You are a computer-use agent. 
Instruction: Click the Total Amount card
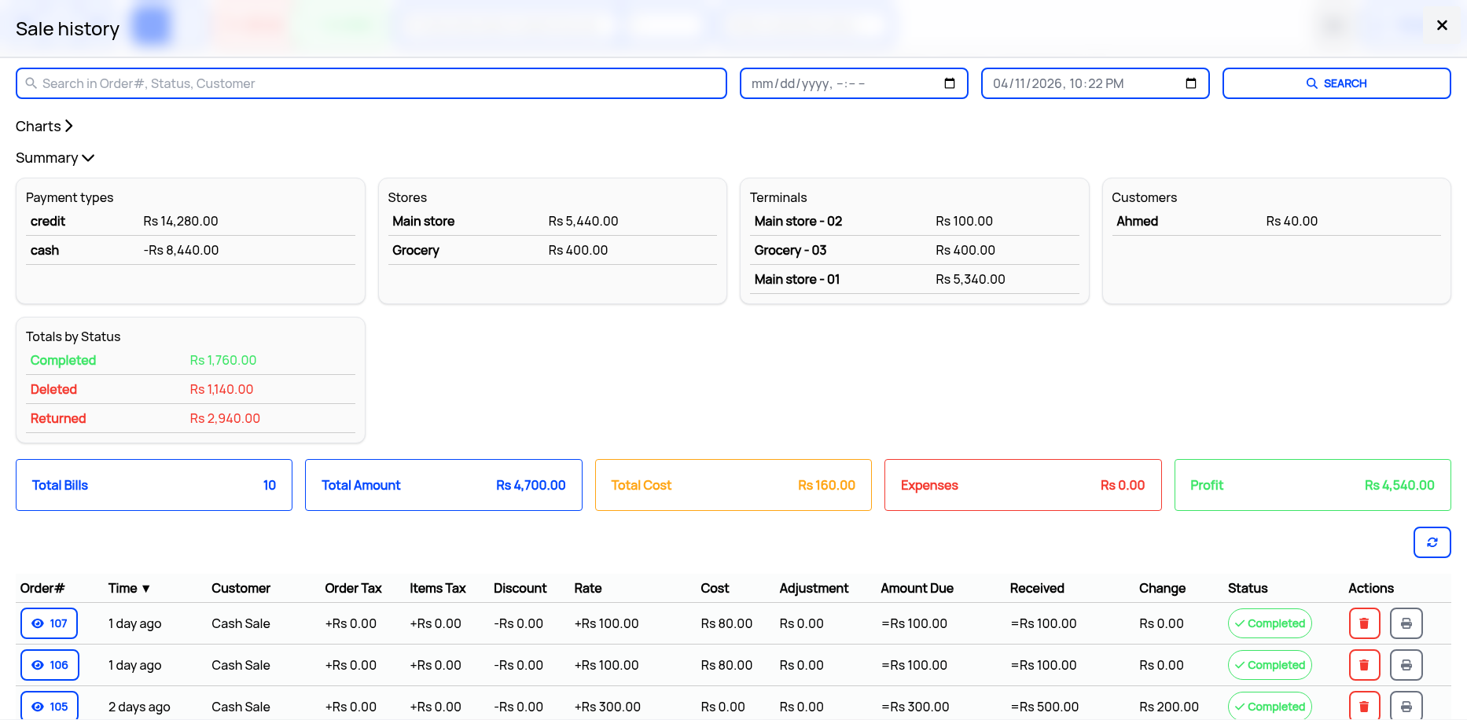[443, 485]
